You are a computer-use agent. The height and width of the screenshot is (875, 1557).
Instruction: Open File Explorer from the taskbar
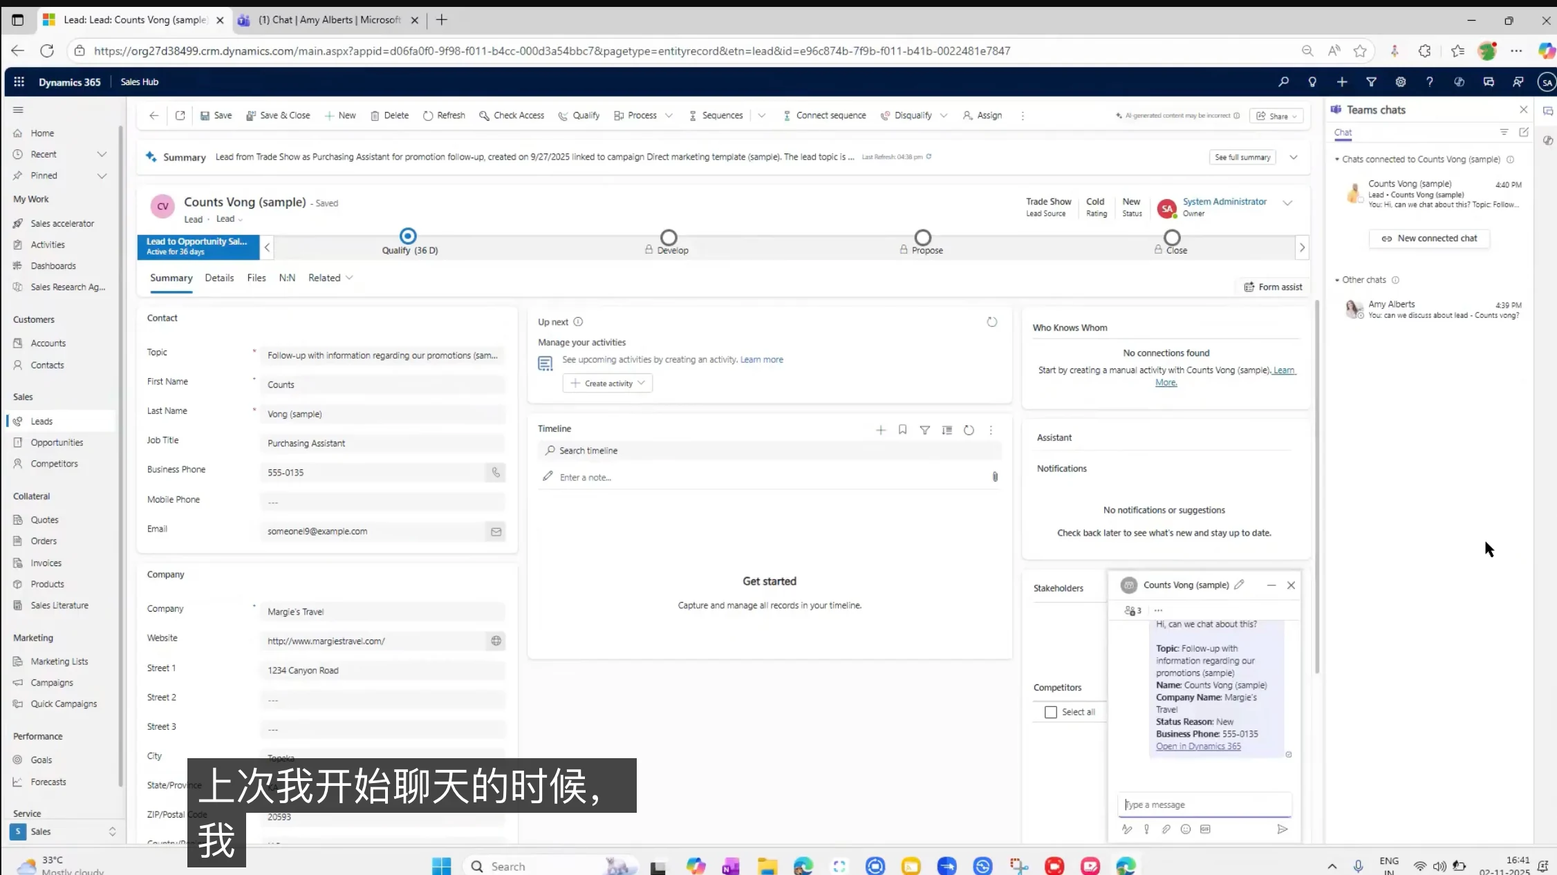[x=767, y=866]
